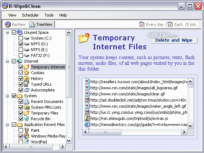Check the System (C:) checkbox

point(21,38)
